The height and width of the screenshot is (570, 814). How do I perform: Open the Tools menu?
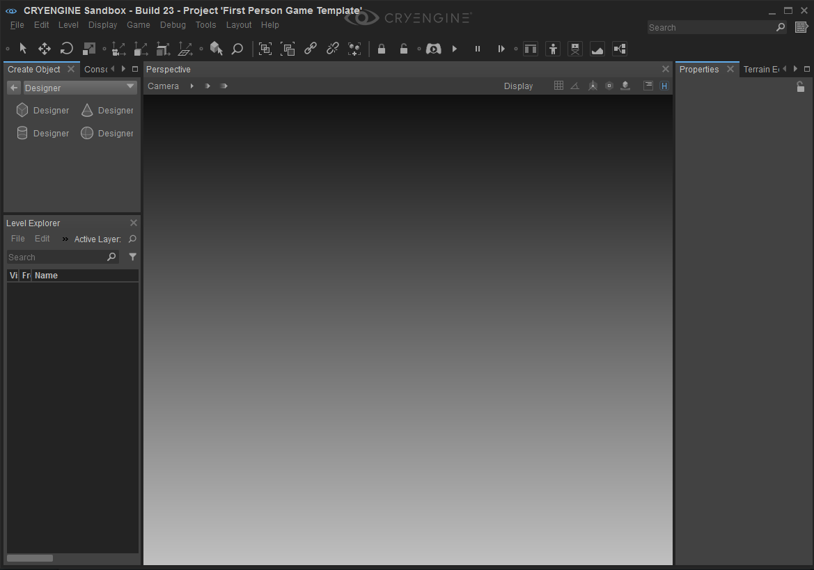coord(205,25)
